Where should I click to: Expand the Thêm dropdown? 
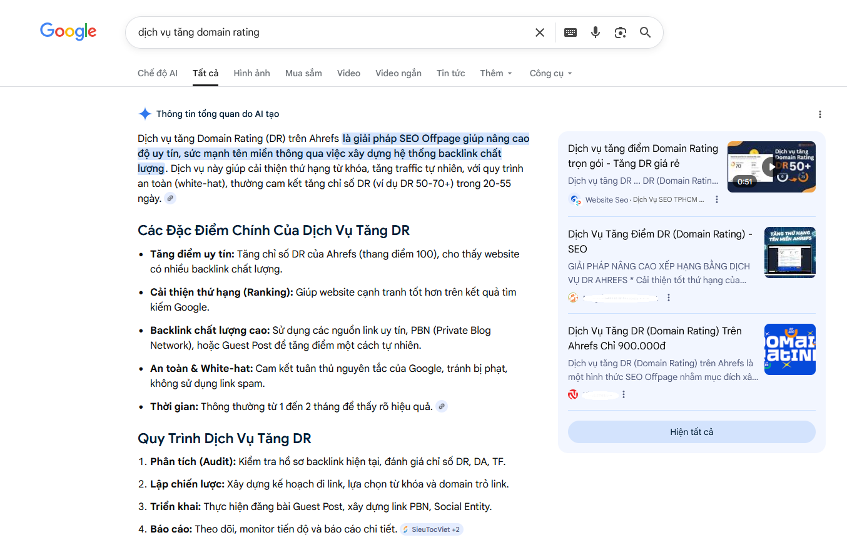click(495, 73)
